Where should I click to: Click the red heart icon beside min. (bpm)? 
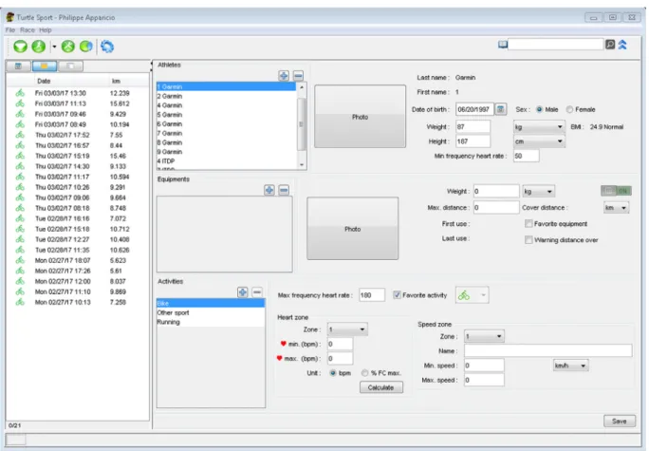pyautogui.click(x=284, y=344)
